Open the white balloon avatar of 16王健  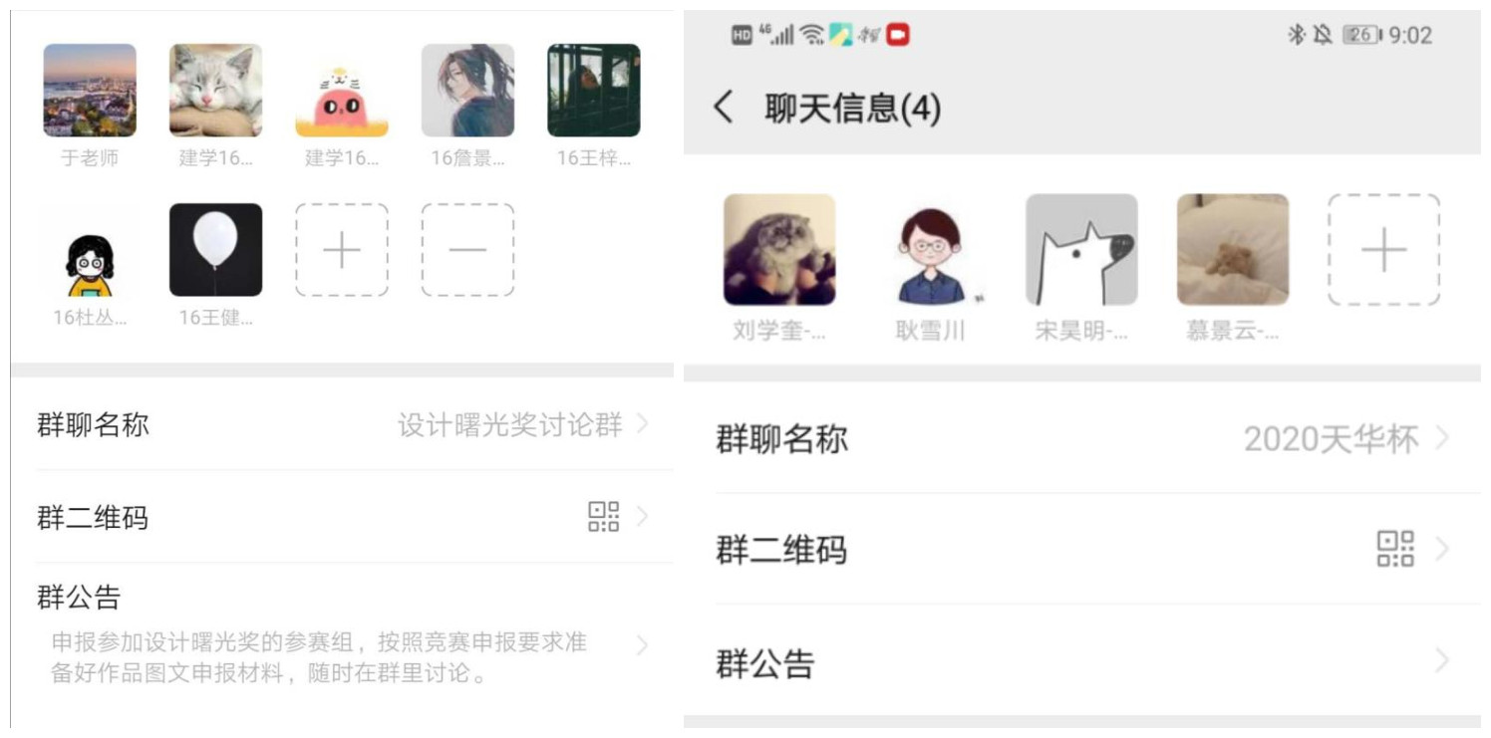215,250
